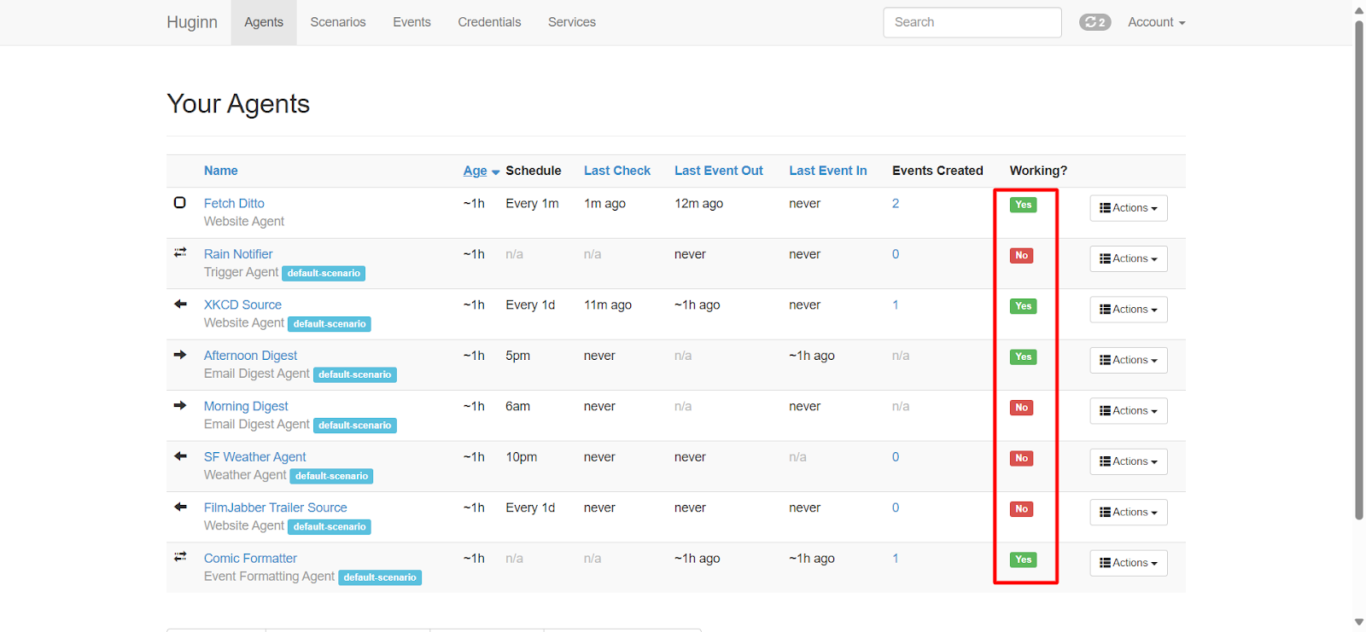Click default-scenario tag on FilmJabber Trailer Source

click(330, 526)
